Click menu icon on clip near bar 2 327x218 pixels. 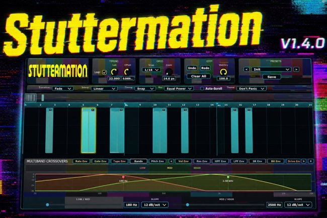pyautogui.click(x=50, y=110)
